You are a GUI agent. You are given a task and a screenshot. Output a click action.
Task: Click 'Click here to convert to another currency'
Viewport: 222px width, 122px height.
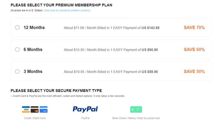(67, 10)
